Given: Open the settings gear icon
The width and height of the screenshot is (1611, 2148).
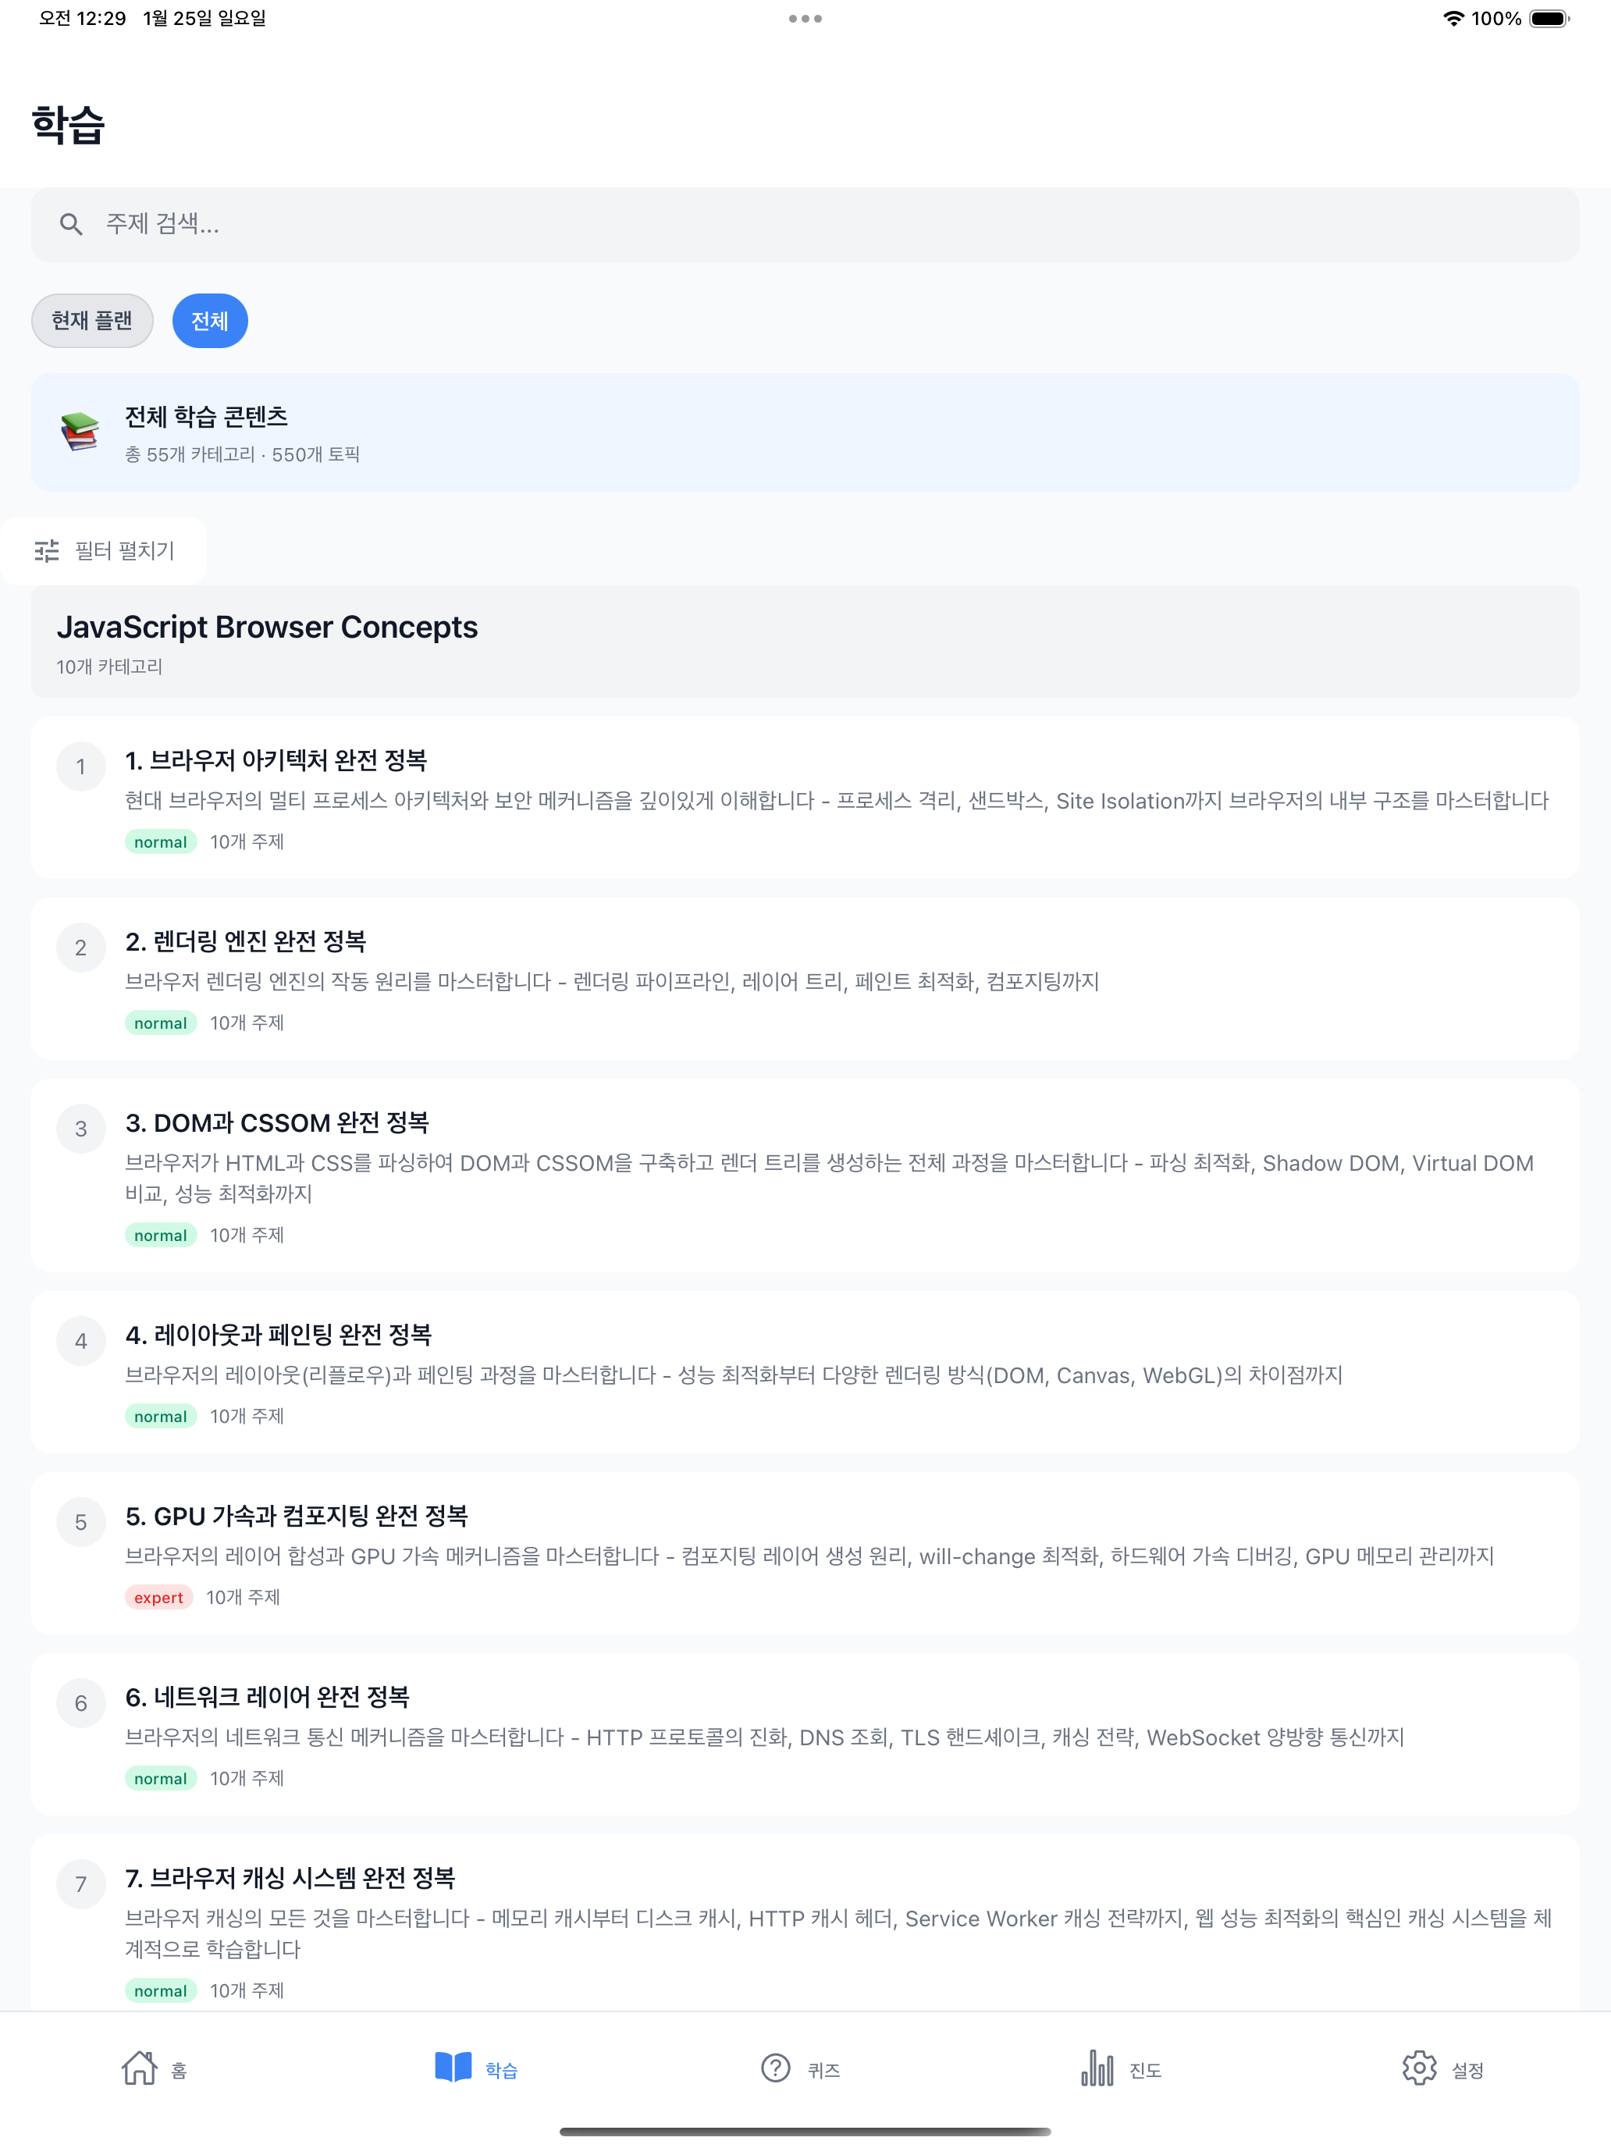Looking at the screenshot, I should pos(1419,2068).
